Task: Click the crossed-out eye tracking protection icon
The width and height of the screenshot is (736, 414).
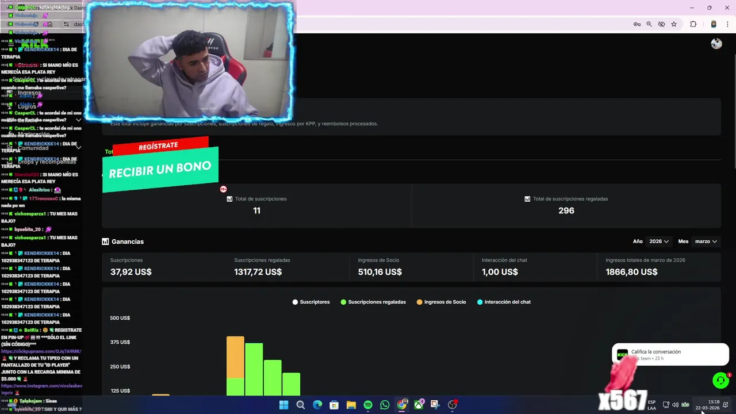Action: [x=661, y=24]
